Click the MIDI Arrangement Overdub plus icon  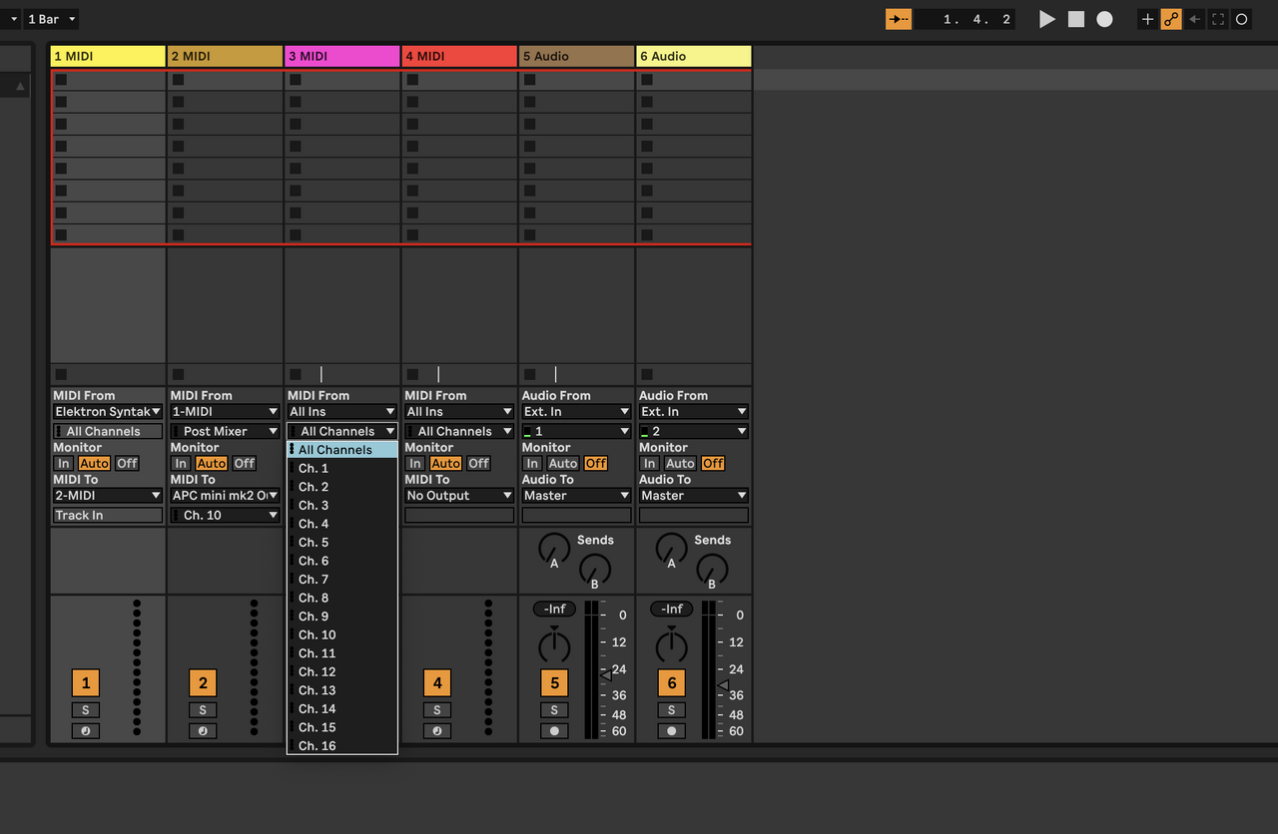click(x=1147, y=19)
